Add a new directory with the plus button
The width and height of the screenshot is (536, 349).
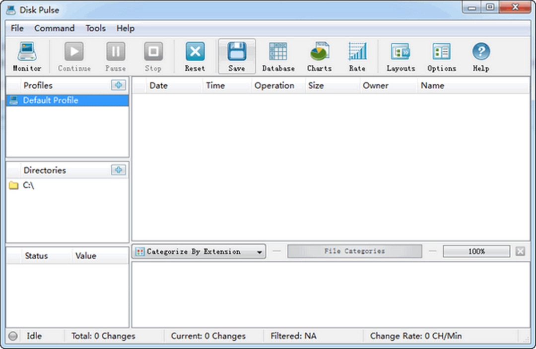click(118, 170)
